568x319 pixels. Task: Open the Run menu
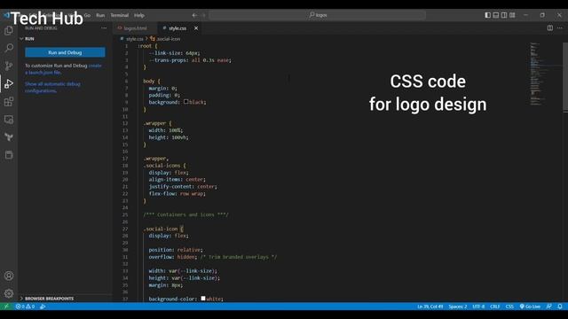pos(100,15)
